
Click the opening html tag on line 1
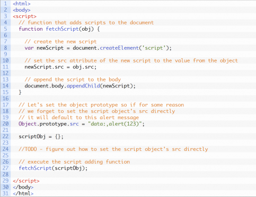(x=22, y=4)
